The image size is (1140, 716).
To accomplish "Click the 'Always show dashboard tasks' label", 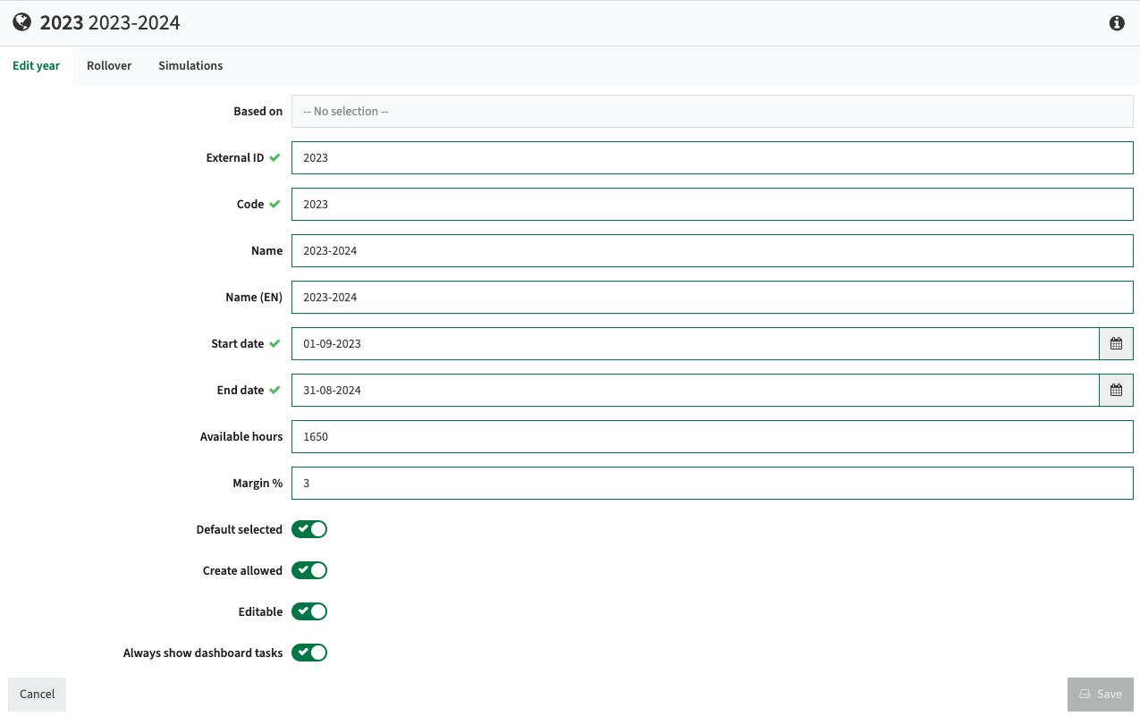I will 203,653.
